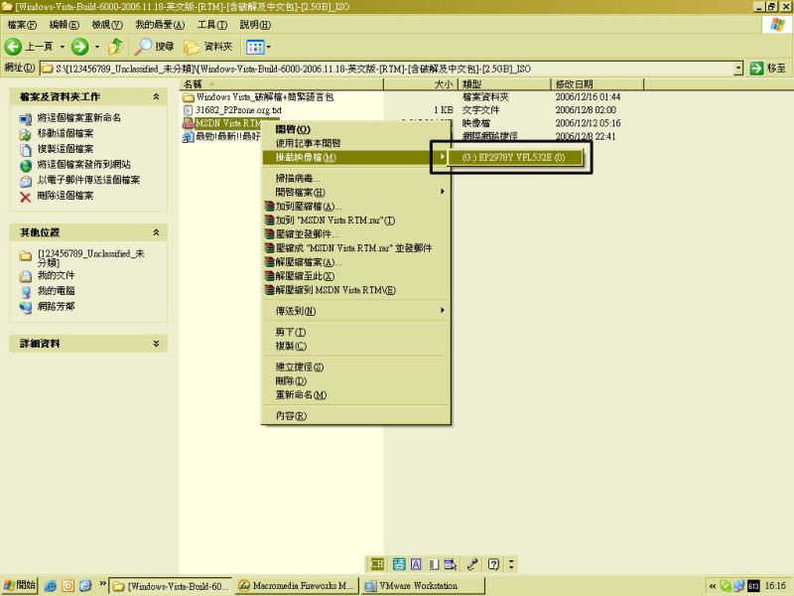Select the file 31682_P2Pzone.org.txt
The width and height of the screenshot is (794, 596).
[x=238, y=110]
